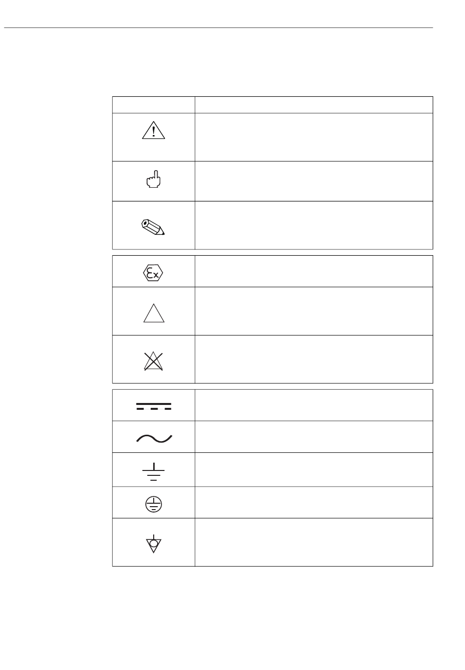Image resolution: width=465 pixels, height=670 pixels.
Task: Click the wide empty header cell of table
Action: 314,105
